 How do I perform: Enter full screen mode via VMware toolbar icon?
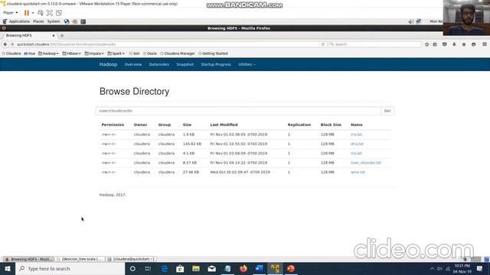click(50, 13)
